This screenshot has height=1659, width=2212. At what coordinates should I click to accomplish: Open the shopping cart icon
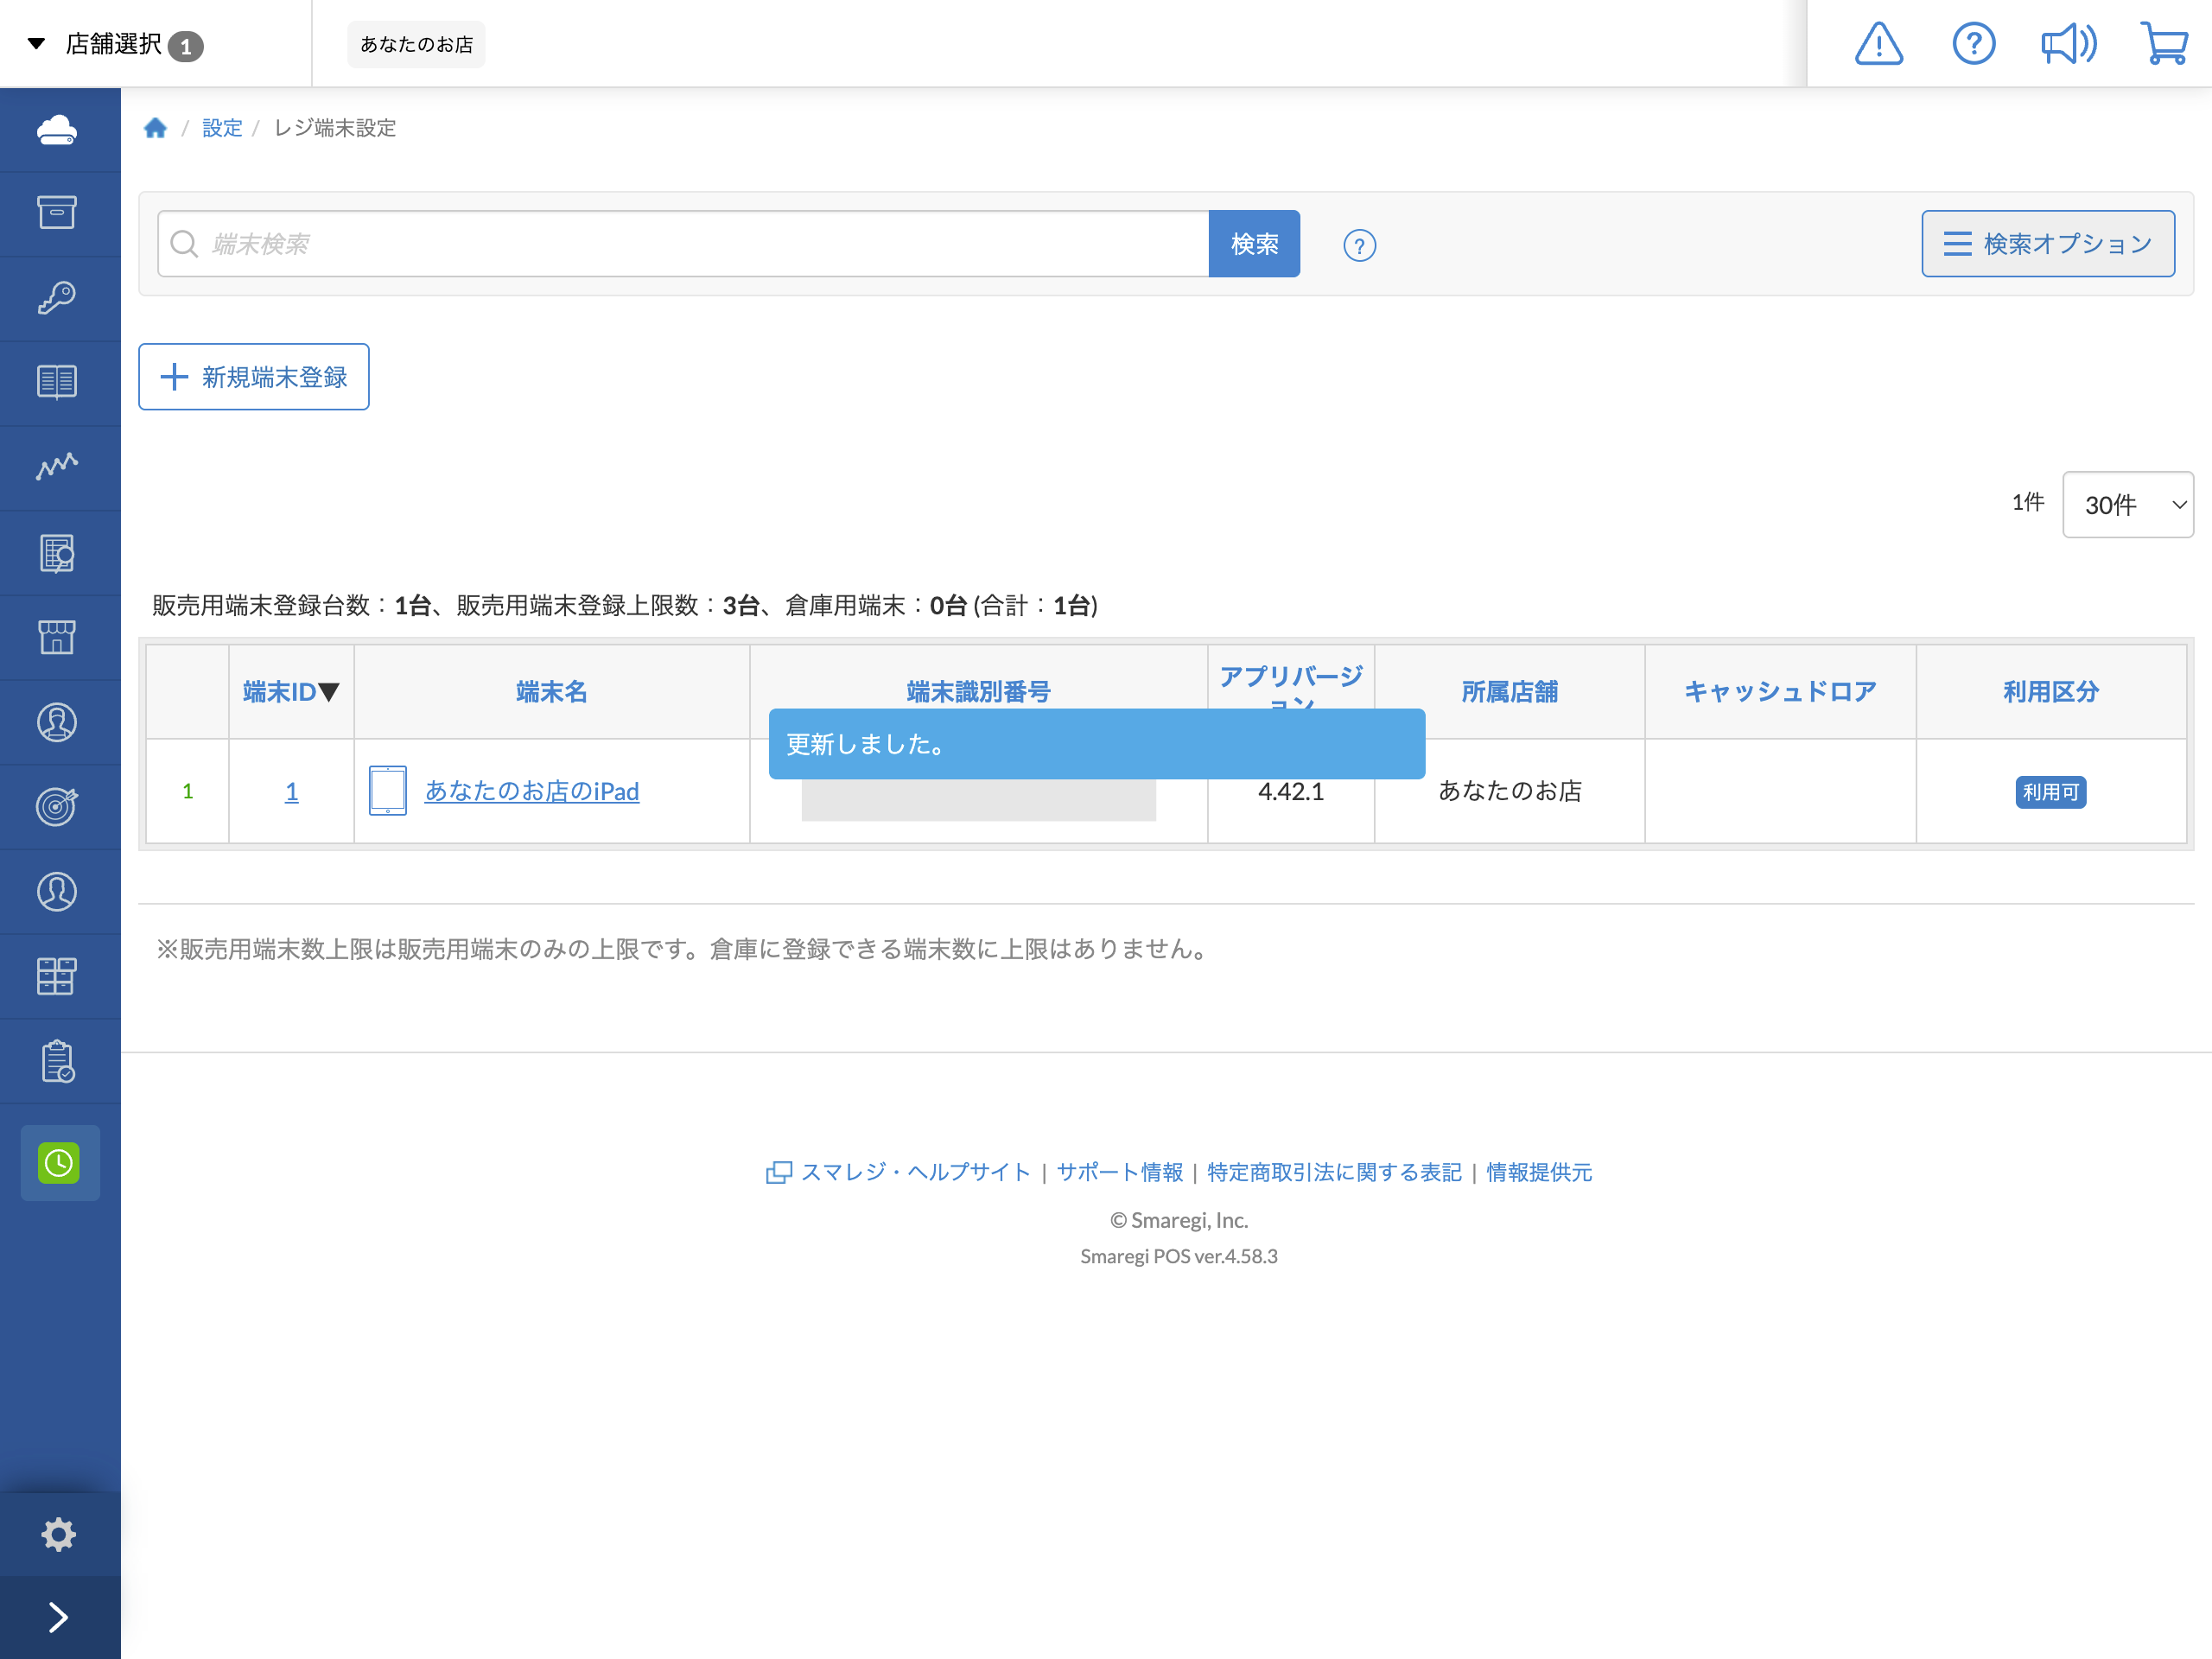coord(2164,43)
